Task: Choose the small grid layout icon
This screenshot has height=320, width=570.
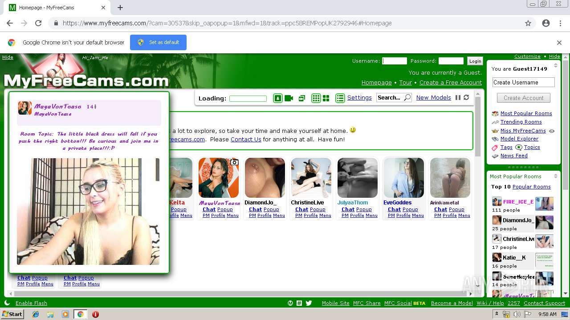Action: click(316, 98)
